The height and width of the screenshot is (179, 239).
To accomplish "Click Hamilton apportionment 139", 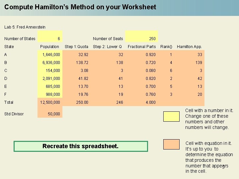I will [199, 62].
